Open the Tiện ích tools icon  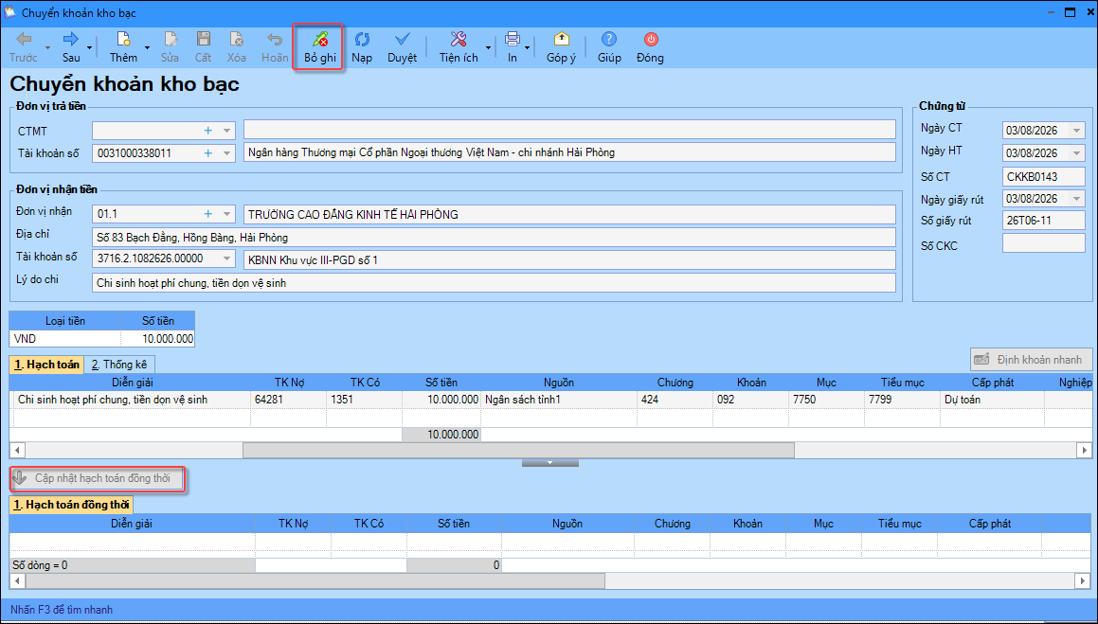(459, 39)
